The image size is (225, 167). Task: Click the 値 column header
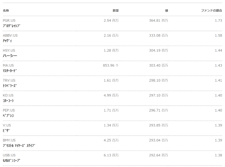pyautogui.click(x=167, y=10)
